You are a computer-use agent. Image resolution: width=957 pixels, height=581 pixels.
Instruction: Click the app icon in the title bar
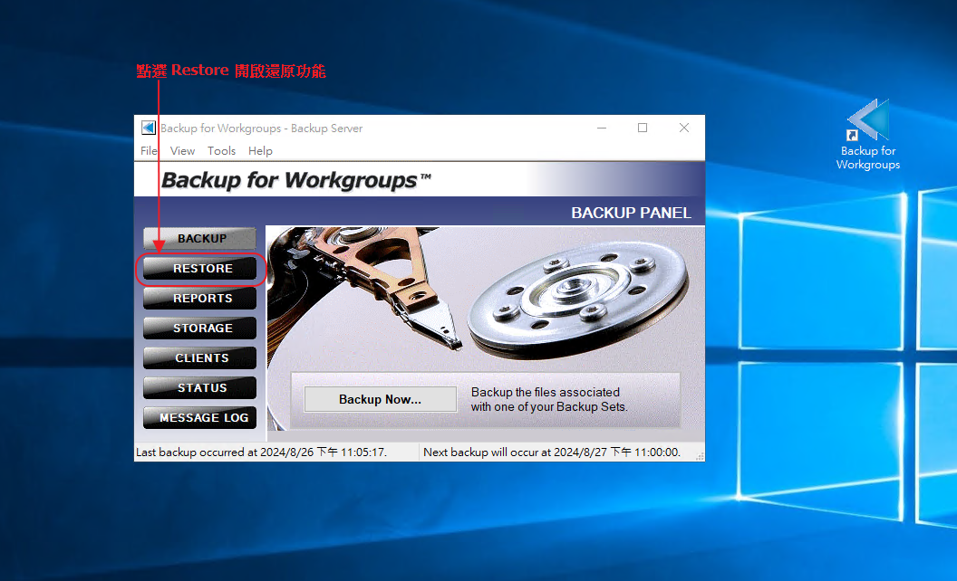[149, 128]
